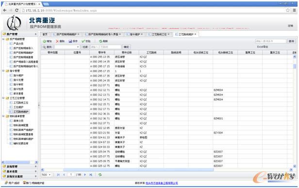
Task: Close the 工艺路线工位 tab with its X
Action: pyautogui.click(x=168, y=34)
